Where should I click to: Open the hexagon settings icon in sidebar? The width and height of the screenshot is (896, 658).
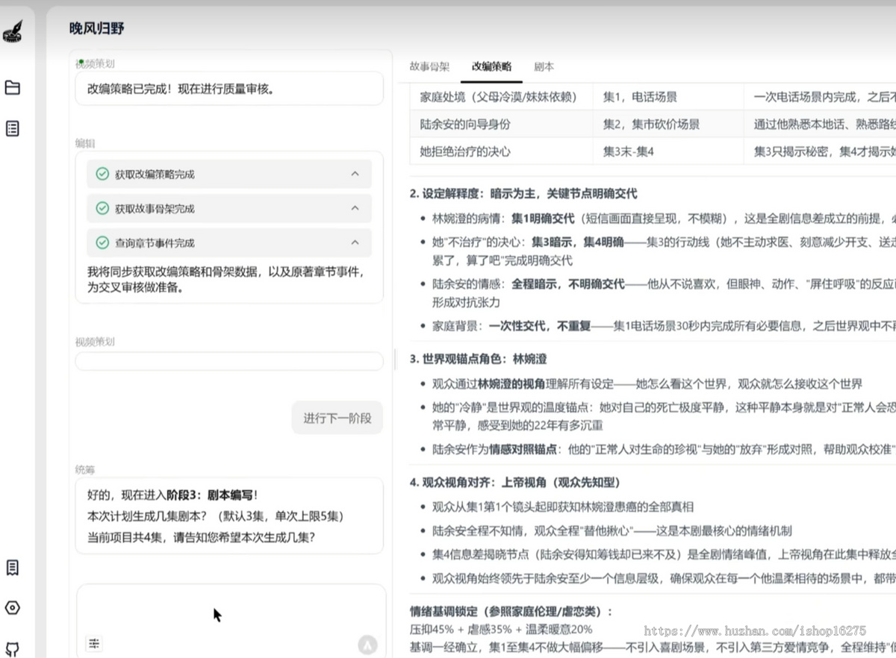click(12, 607)
